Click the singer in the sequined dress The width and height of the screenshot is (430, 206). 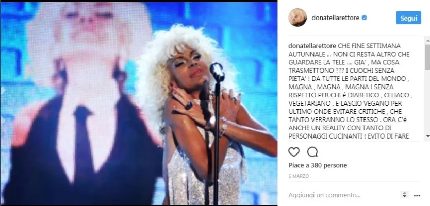click(205, 115)
